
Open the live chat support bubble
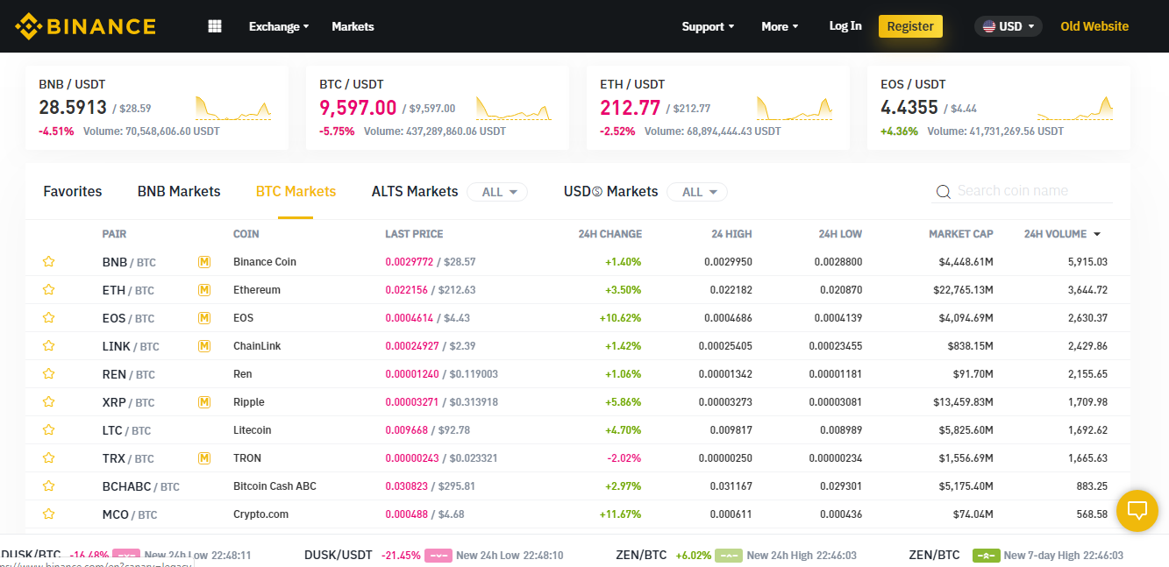point(1137,510)
